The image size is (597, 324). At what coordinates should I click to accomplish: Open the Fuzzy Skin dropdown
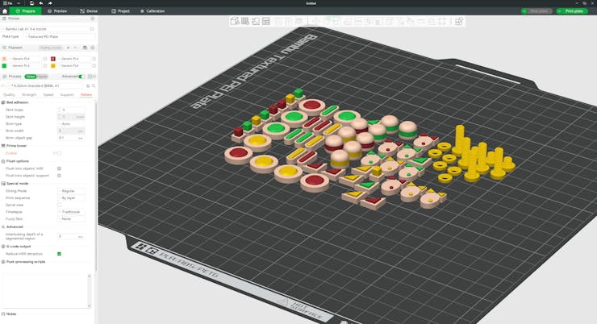coord(71,219)
